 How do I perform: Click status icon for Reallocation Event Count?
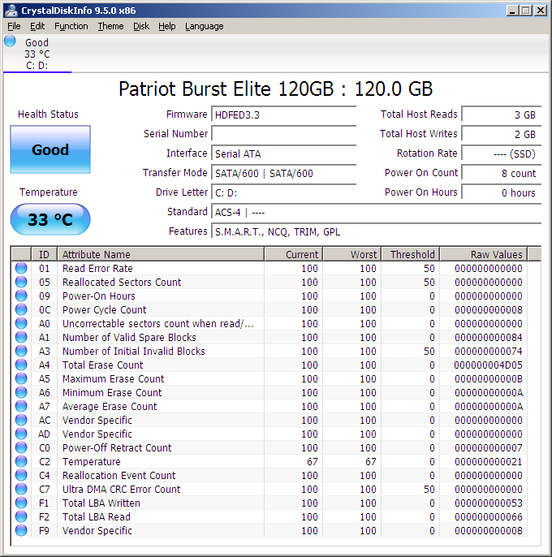(21, 475)
